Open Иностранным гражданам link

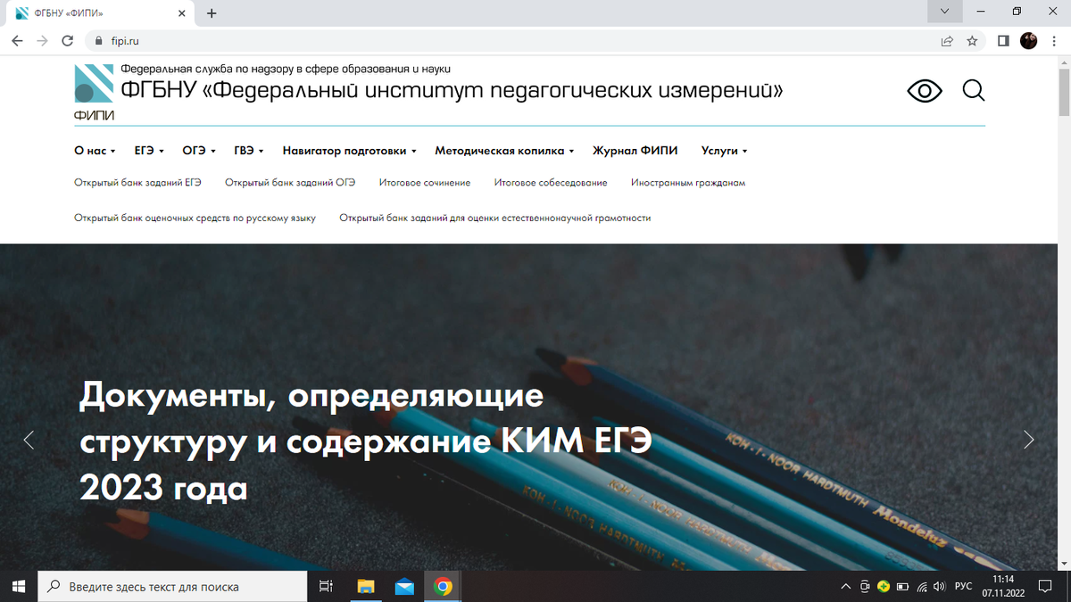688,182
